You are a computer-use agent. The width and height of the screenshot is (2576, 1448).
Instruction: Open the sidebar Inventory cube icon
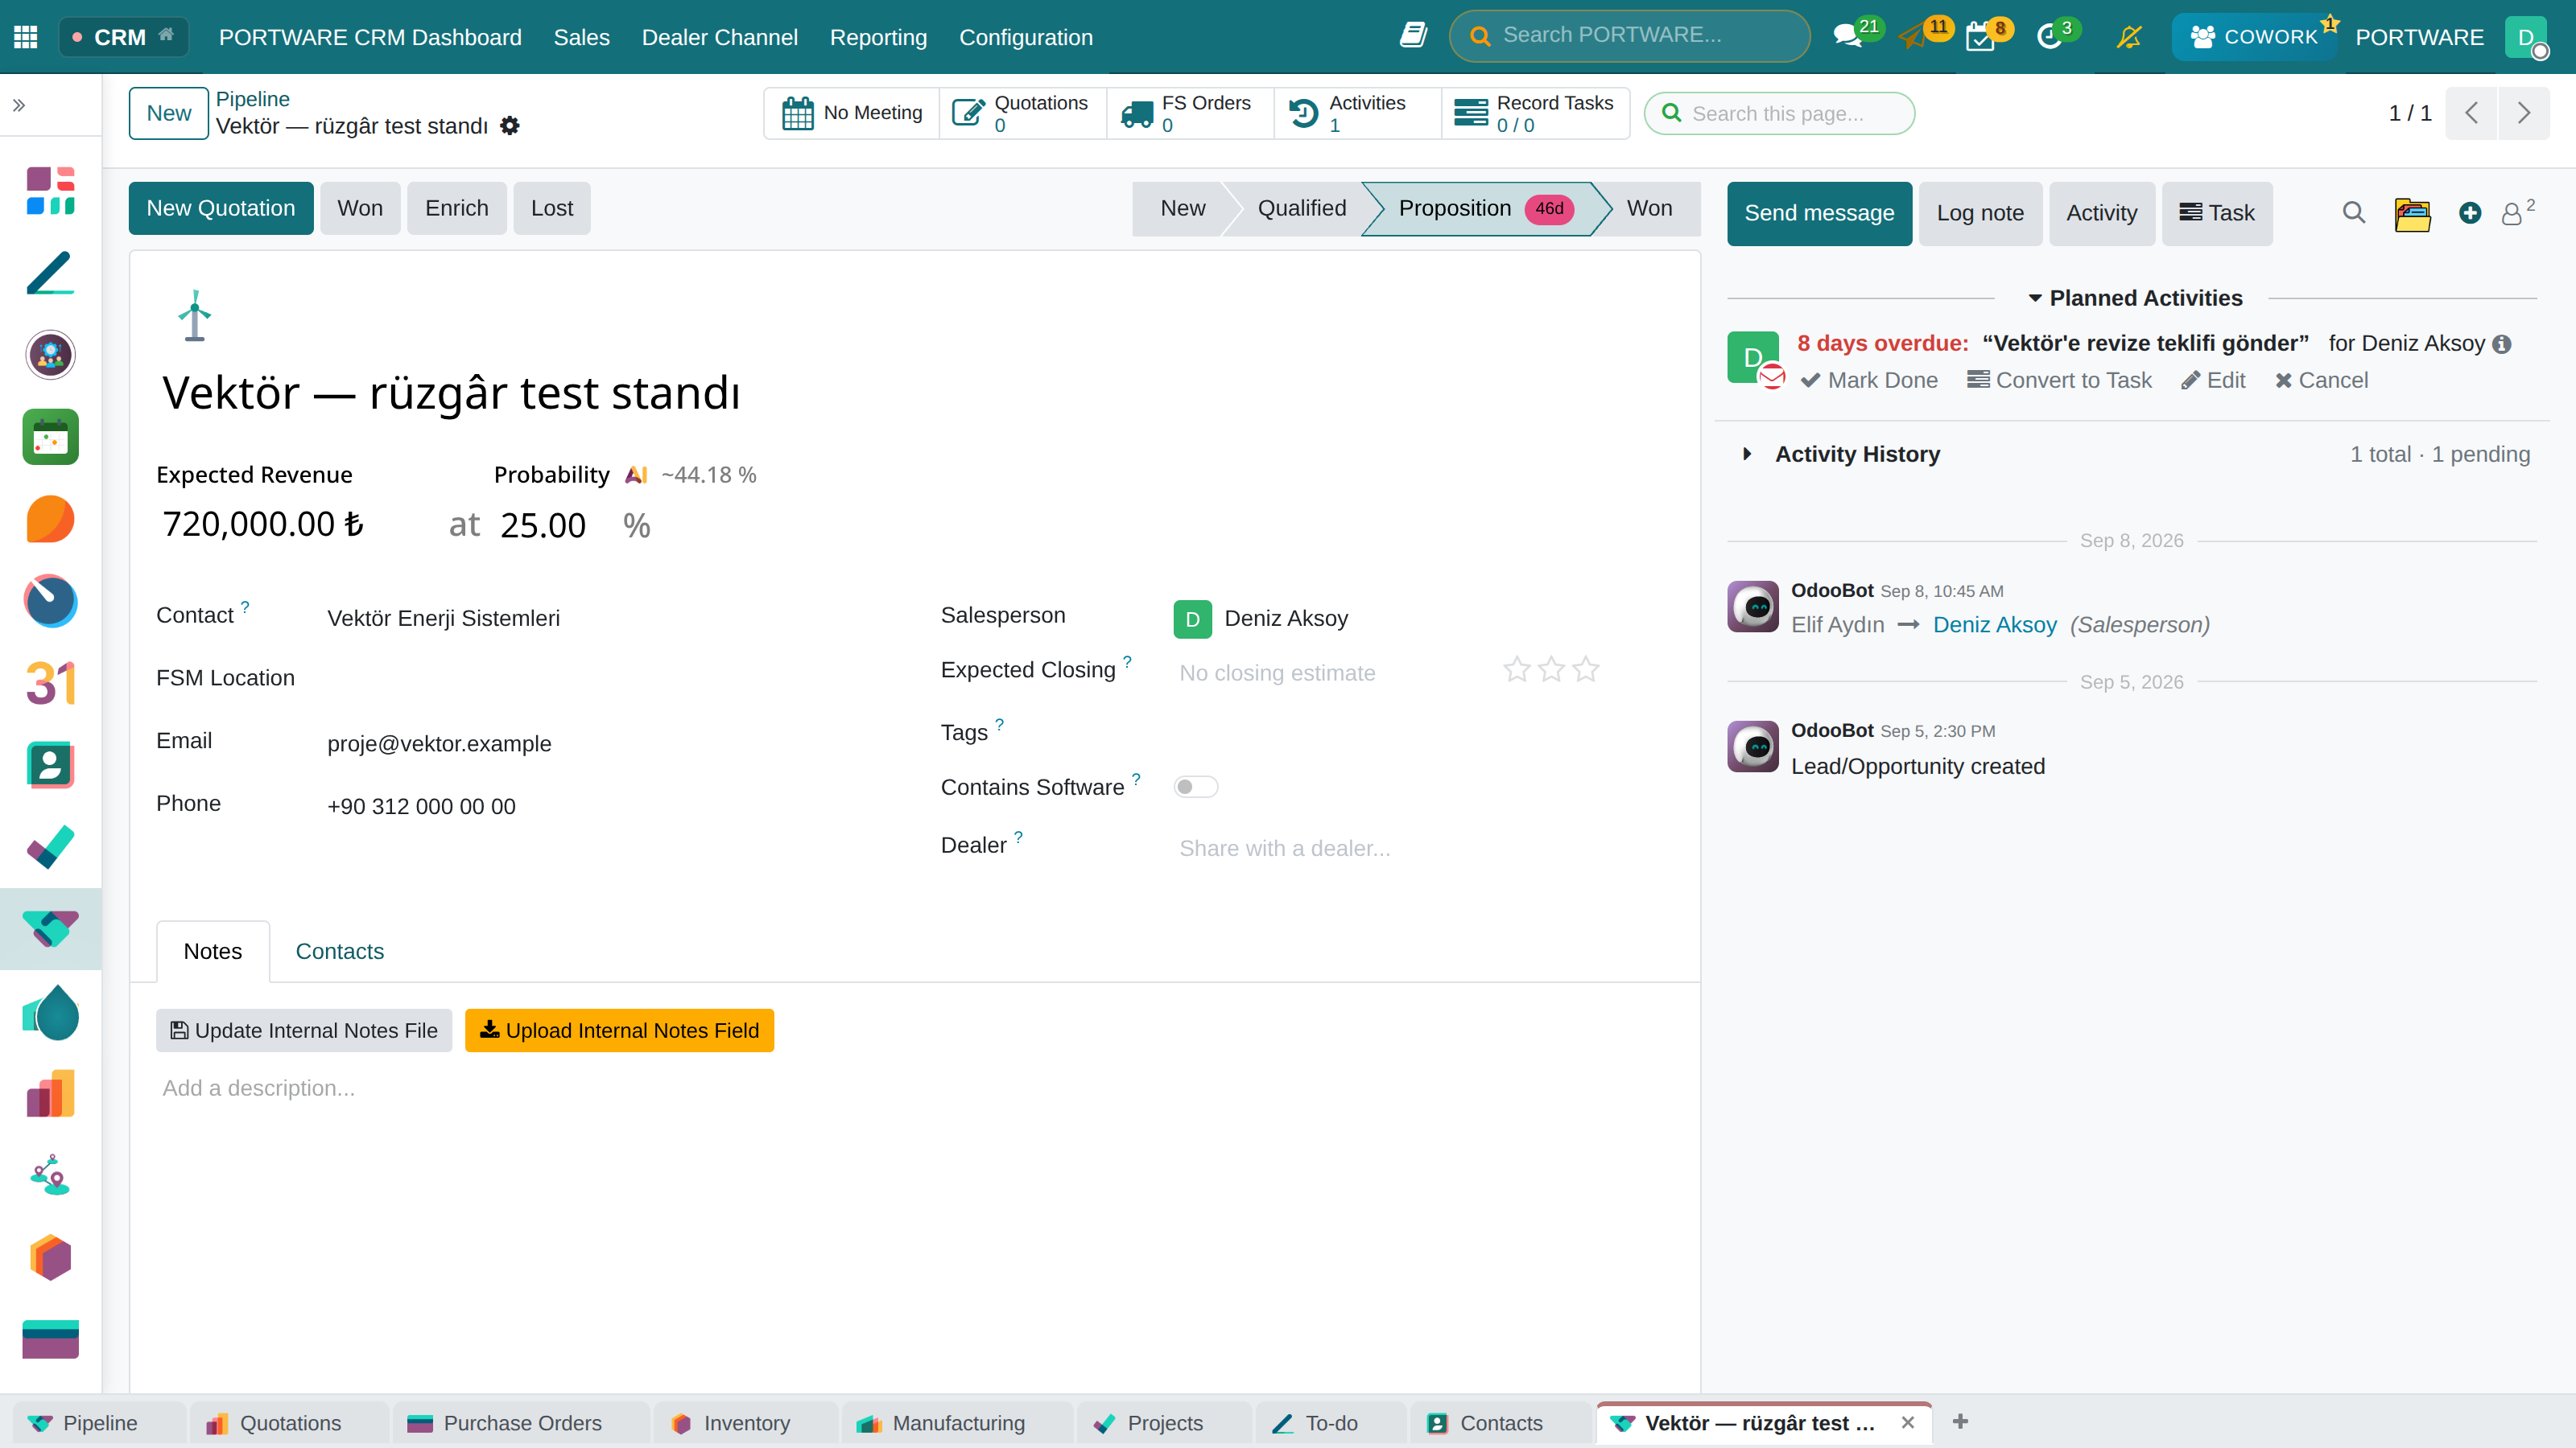50,1257
